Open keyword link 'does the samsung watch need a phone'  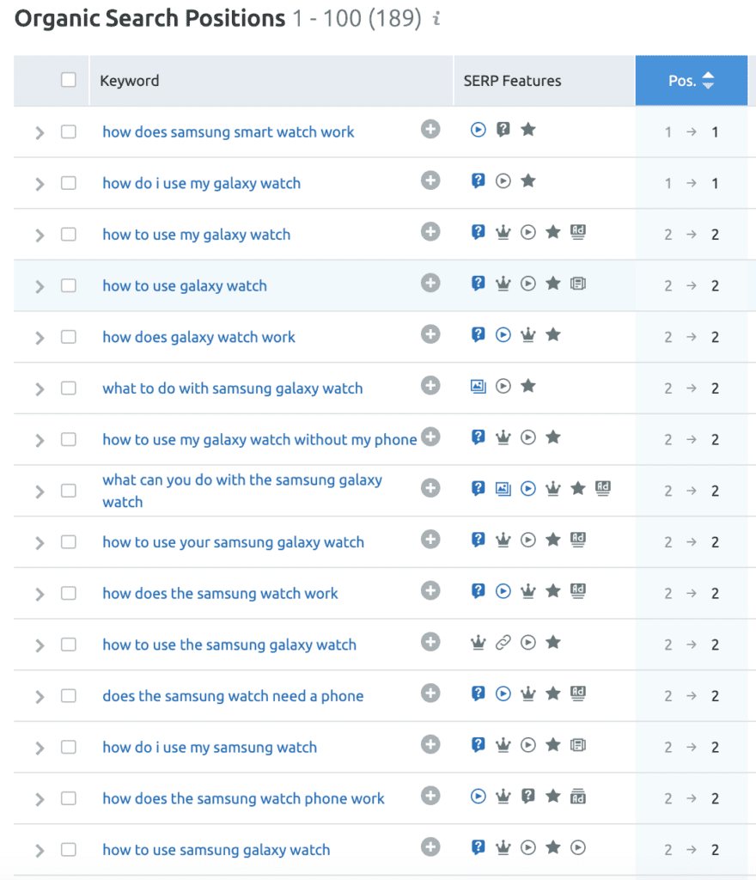coord(233,696)
